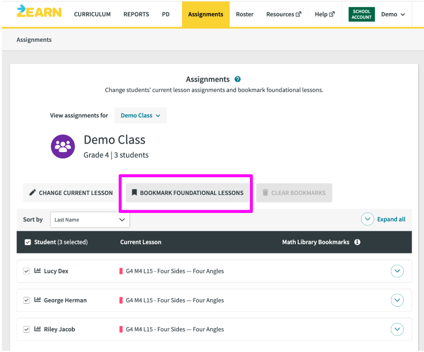Click the purple Demo Class group icon
The width and height of the screenshot is (424, 352).
click(63, 147)
